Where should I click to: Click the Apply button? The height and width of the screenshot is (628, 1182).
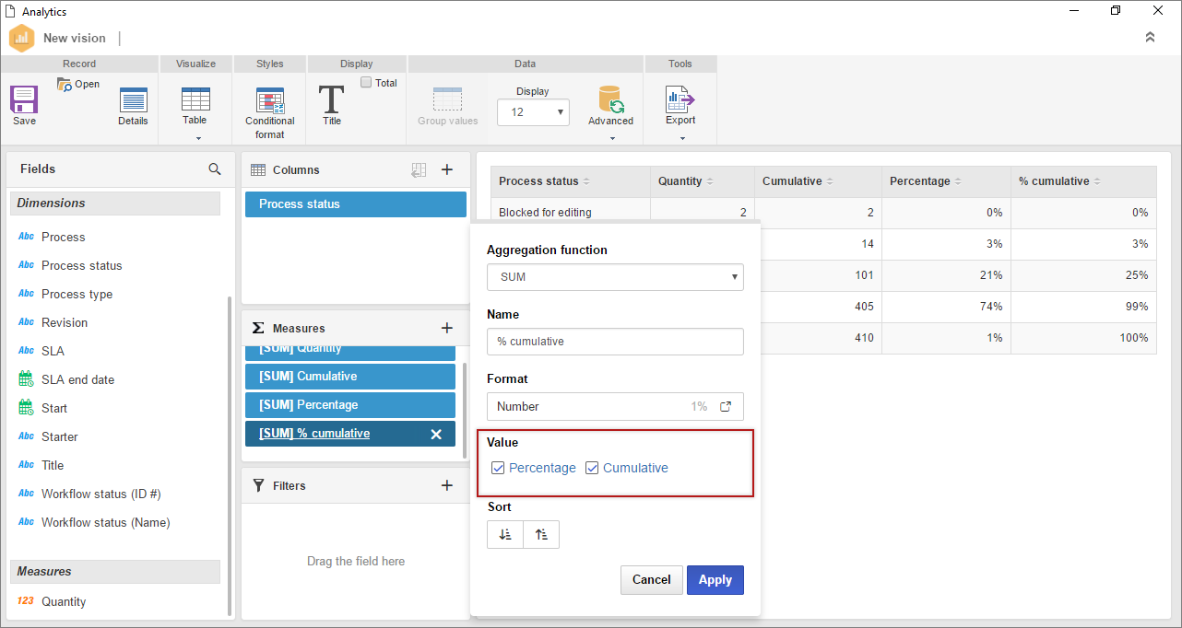[715, 579]
